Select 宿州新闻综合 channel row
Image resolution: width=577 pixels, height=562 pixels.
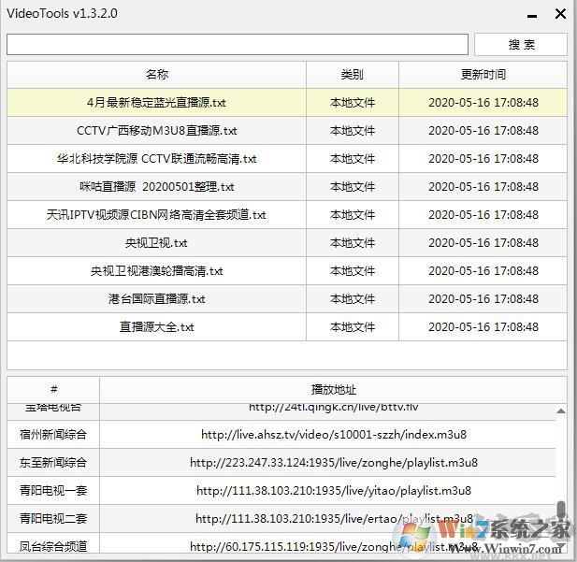(x=53, y=435)
